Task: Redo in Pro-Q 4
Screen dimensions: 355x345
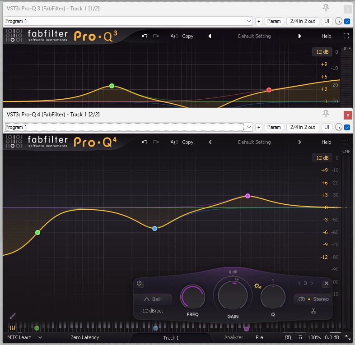Action: coord(156,142)
